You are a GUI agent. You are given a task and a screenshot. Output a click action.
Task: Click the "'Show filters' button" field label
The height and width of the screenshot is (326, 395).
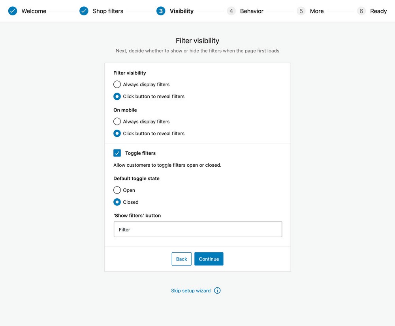tap(137, 215)
